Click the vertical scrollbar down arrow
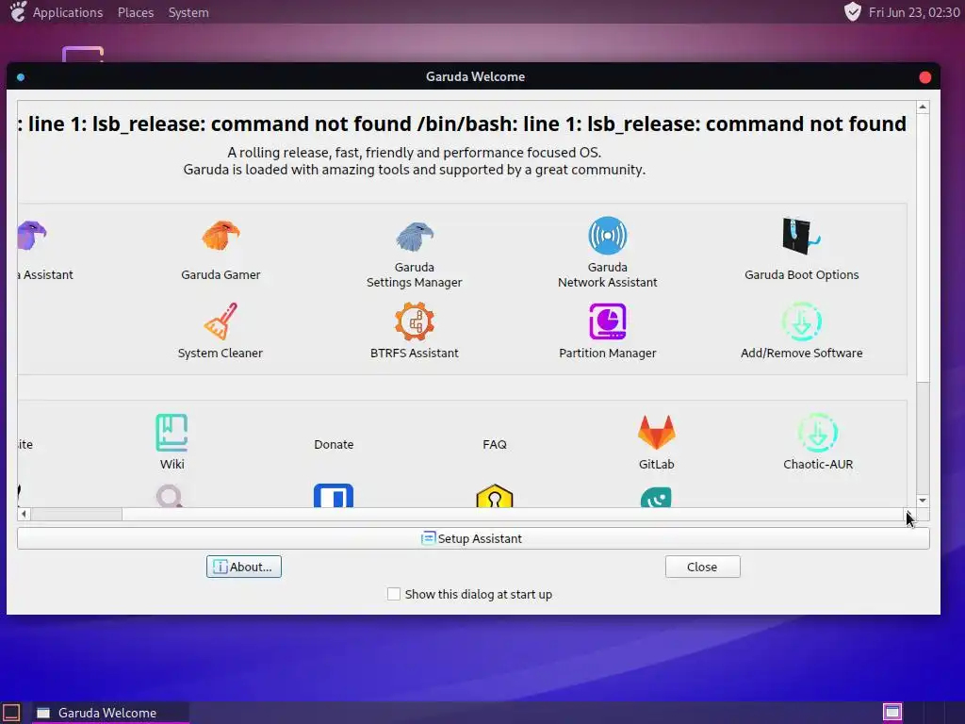 tap(923, 501)
